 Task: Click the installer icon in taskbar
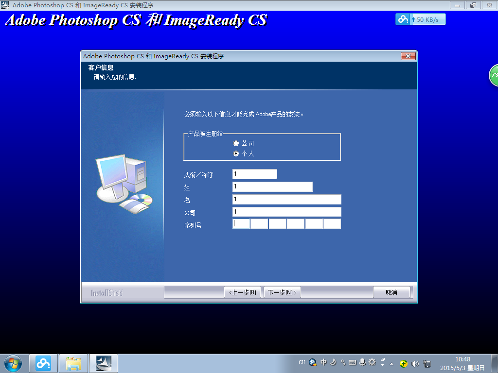click(x=104, y=363)
